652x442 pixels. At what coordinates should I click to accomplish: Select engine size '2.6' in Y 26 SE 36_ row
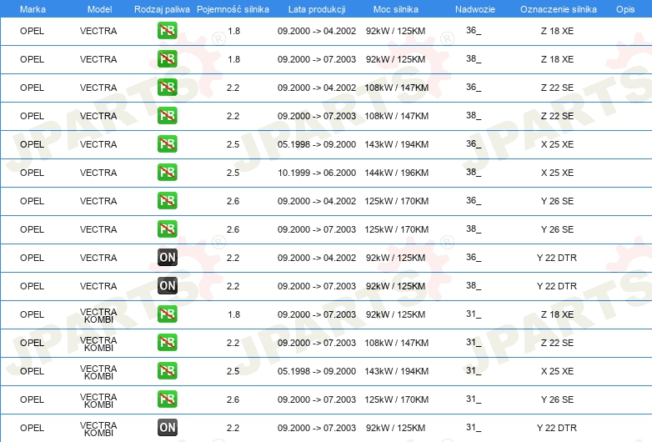(233, 201)
